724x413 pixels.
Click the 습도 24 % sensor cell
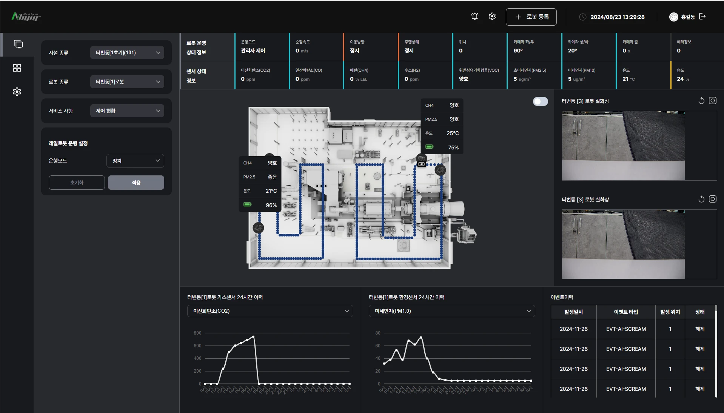coord(697,75)
